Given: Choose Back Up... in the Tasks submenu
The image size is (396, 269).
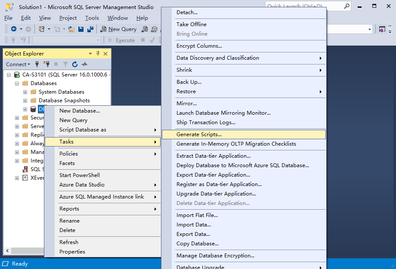Looking at the screenshot, I should tap(189, 82).
